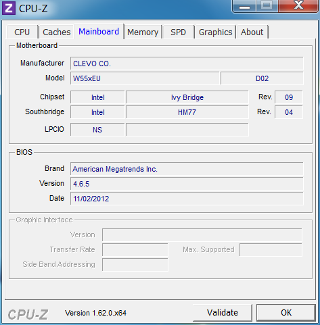Click the chipset Rev. 09 field
This screenshot has height=325, width=320.
click(289, 97)
